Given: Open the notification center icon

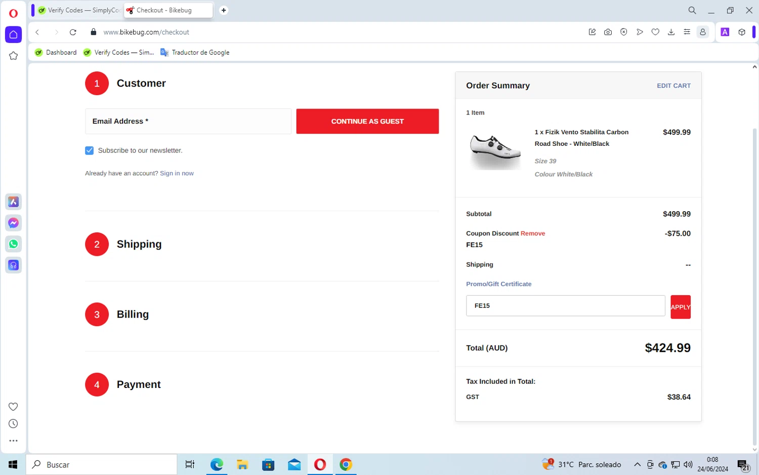Looking at the screenshot, I should [x=743, y=465].
